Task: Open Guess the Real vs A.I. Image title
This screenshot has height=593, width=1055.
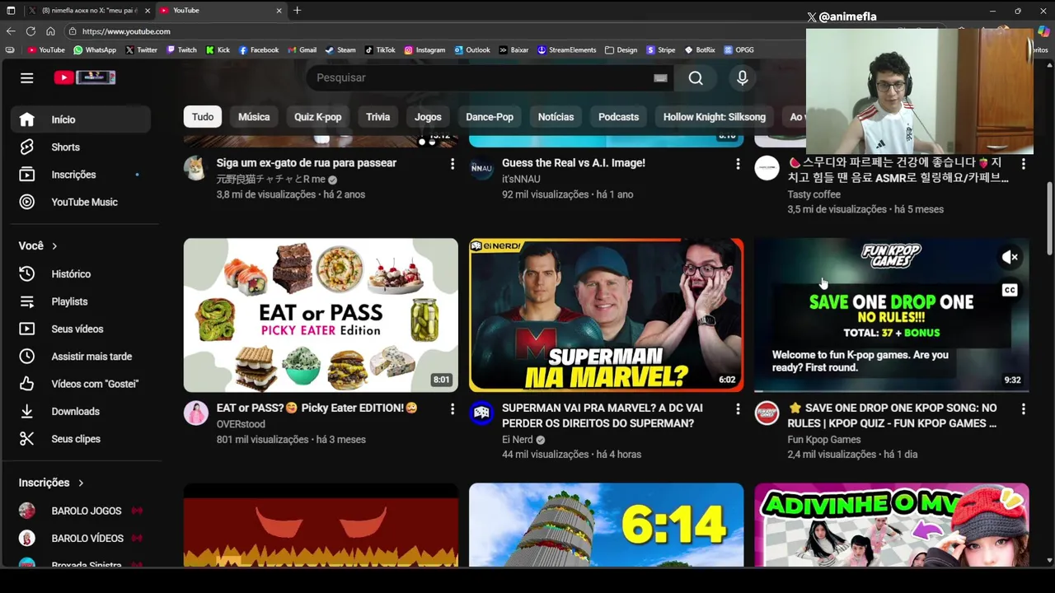Action: [x=574, y=163]
